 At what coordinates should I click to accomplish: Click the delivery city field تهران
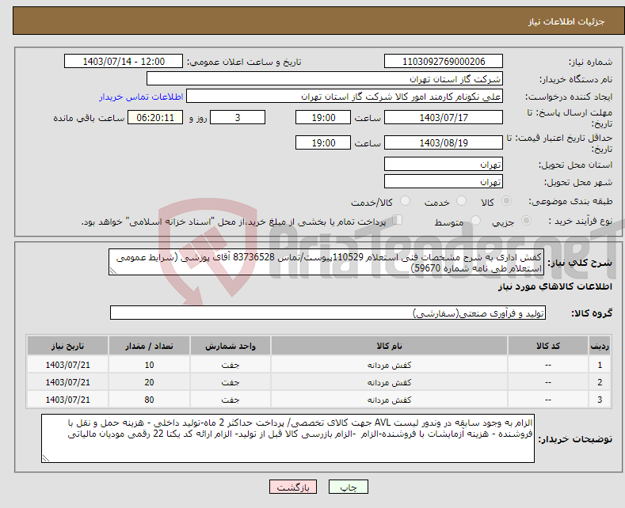pyautogui.click(x=444, y=181)
